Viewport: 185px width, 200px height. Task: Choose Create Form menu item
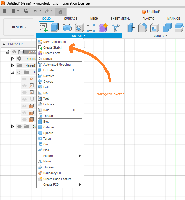pyautogui.click(x=60, y=53)
